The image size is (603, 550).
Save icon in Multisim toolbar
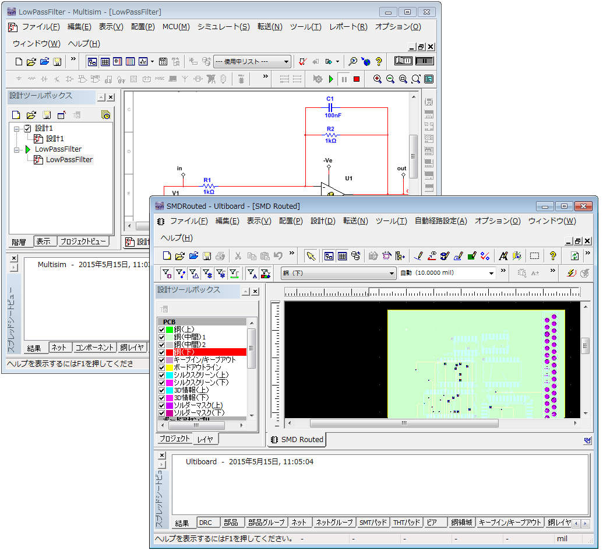pos(57,62)
